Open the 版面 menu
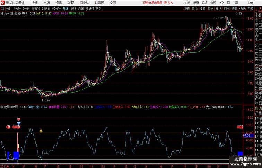Viewport: 262px width, 168px height. tap(196, 3)
